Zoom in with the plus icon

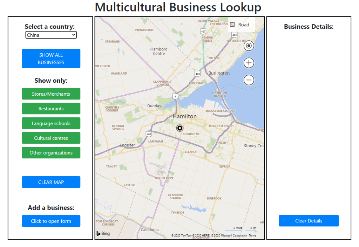[x=249, y=63]
